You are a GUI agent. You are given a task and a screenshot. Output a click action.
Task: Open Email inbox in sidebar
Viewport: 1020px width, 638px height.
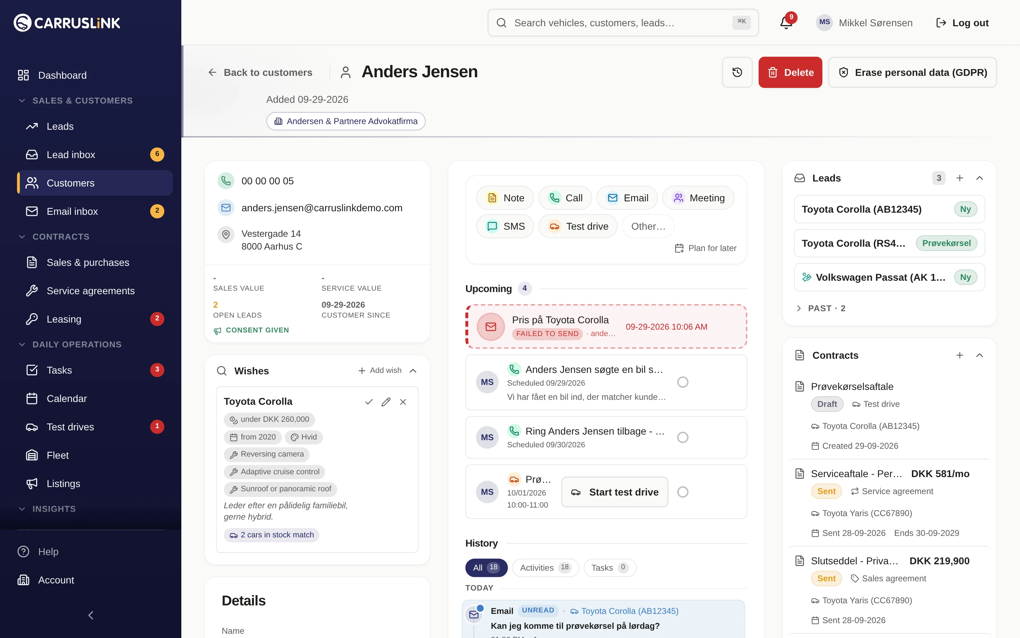(95, 211)
